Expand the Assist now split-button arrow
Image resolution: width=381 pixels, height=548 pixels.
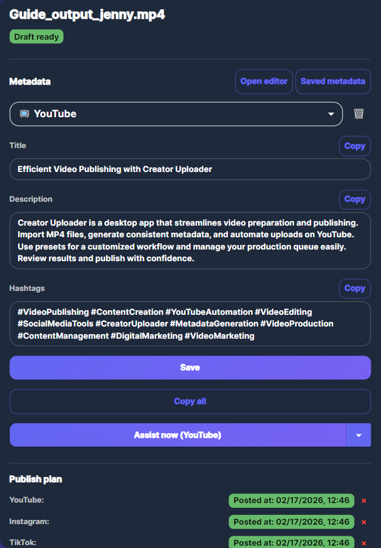point(359,435)
